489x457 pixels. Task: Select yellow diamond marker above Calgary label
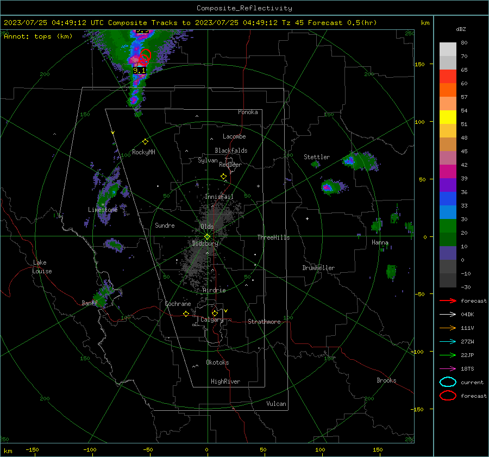click(x=215, y=313)
